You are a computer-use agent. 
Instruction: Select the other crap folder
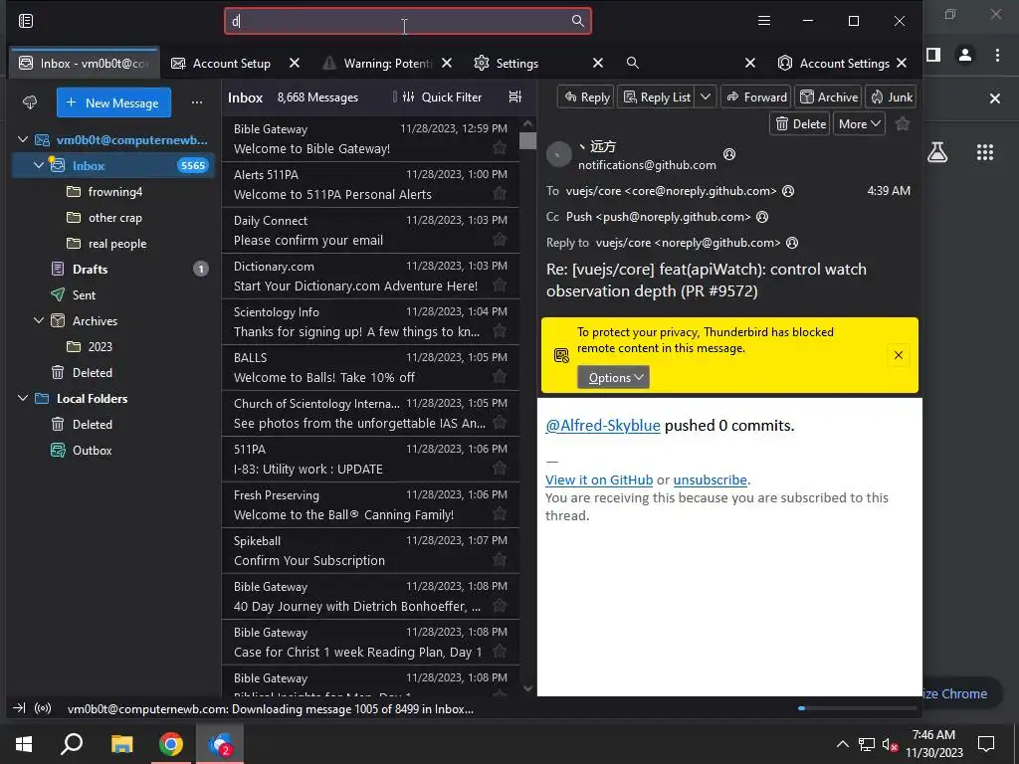[113, 217]
